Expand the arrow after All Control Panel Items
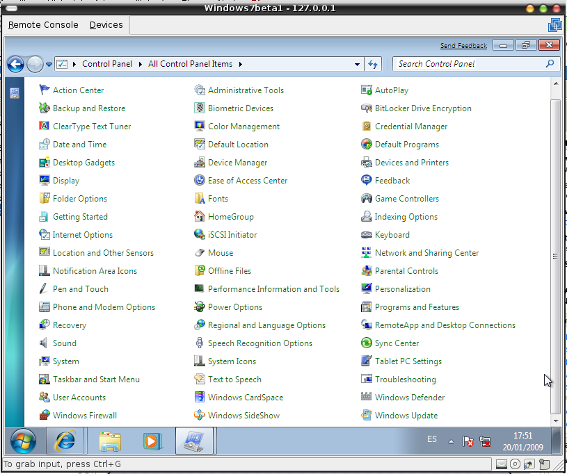567x474 pixels. coord(241,64)
